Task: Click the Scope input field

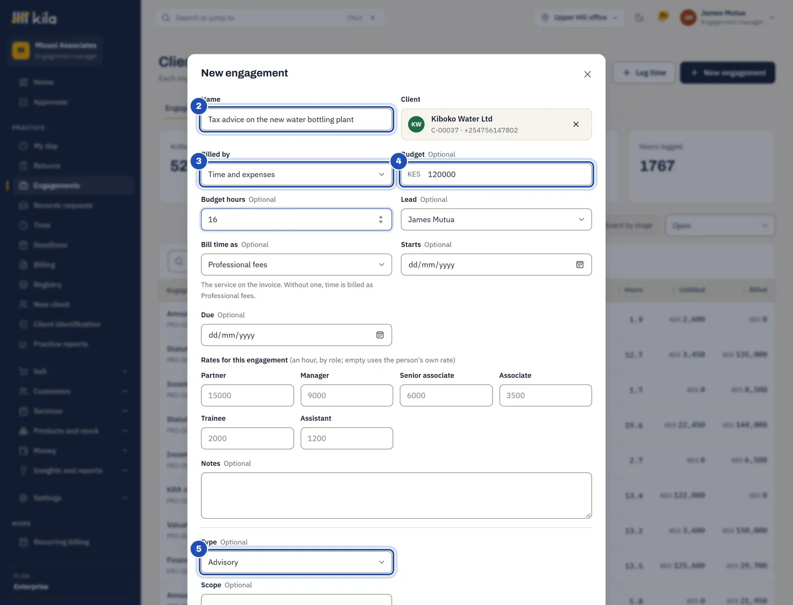Action: [x=296, y=599]
